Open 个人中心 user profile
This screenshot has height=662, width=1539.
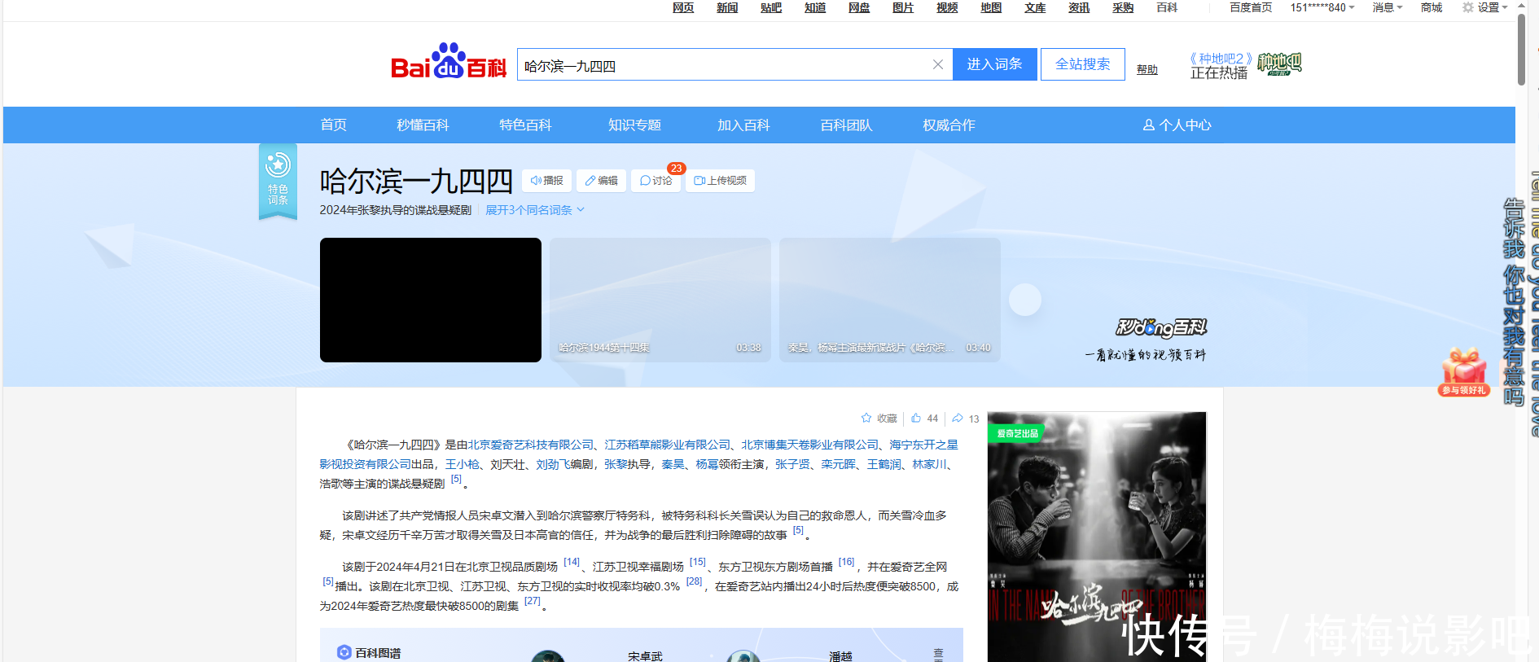(x=1177, y=125)
